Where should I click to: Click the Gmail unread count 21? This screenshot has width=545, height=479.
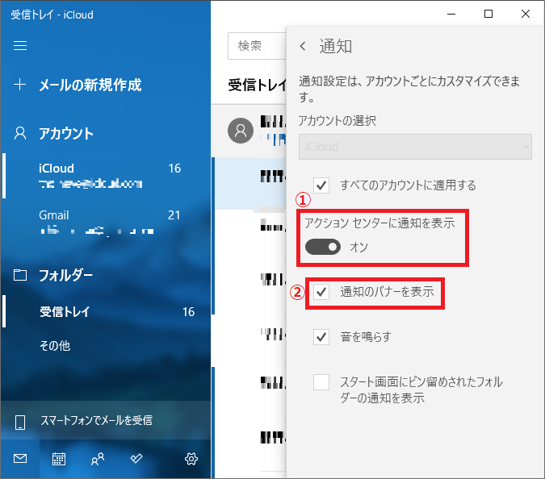pos(174,215)
